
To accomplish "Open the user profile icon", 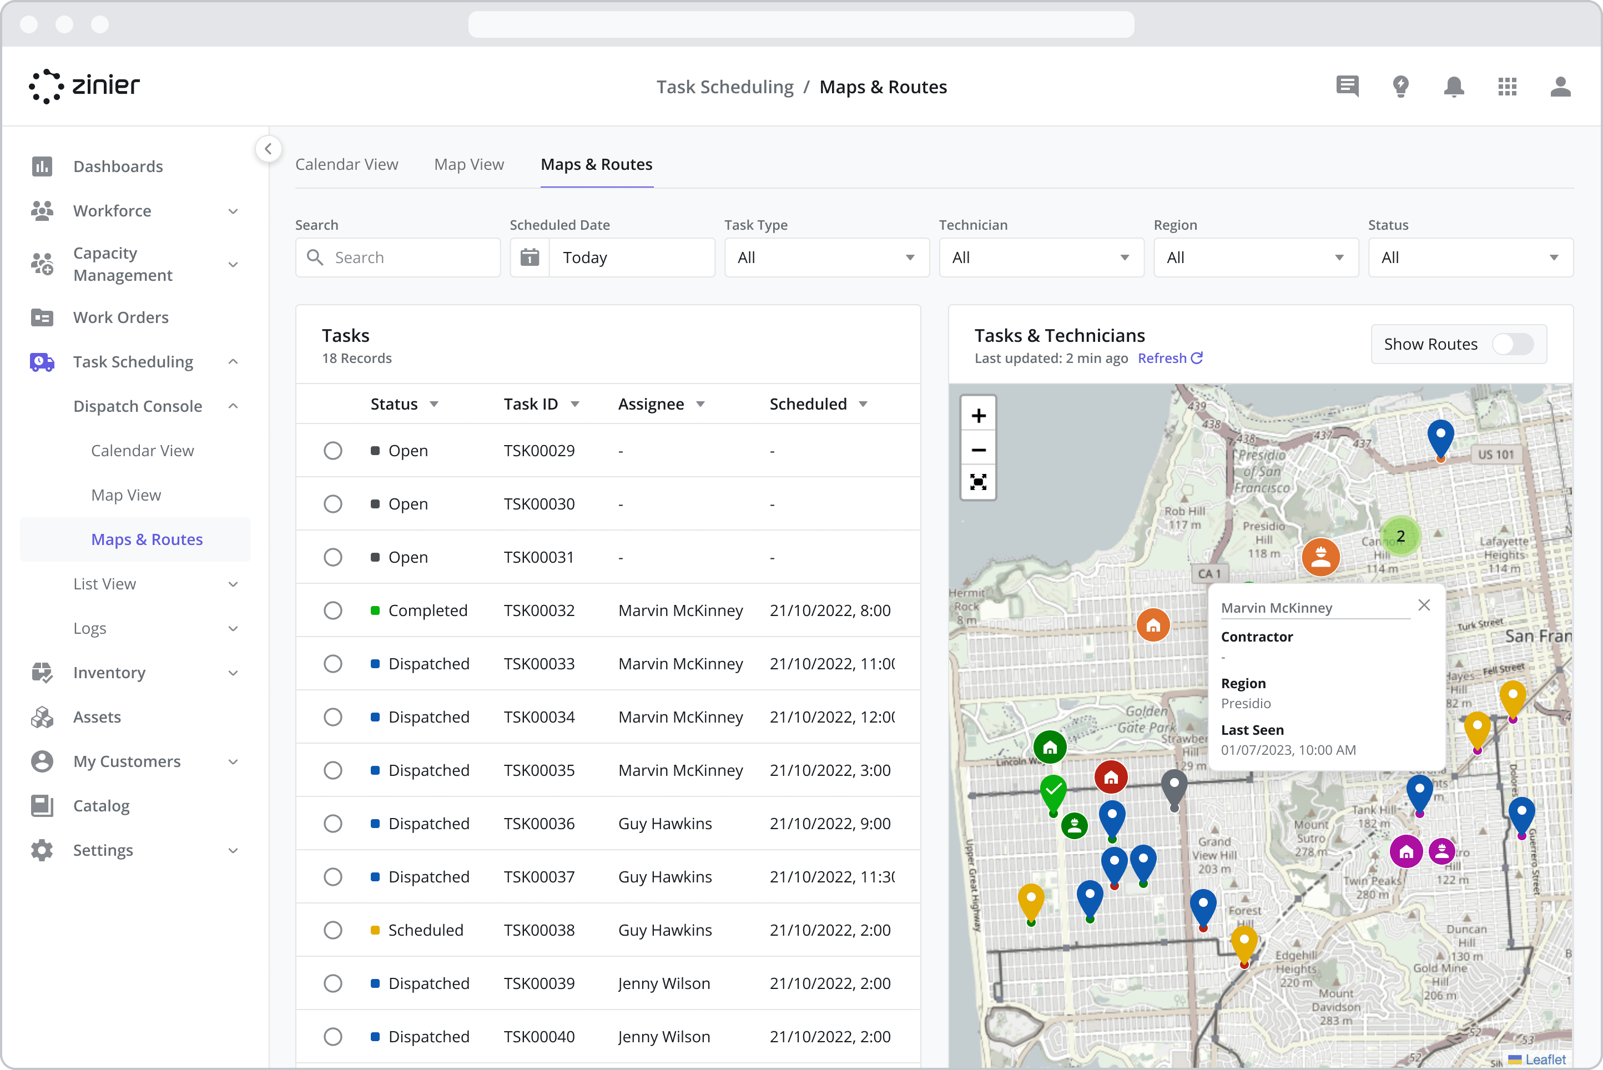I will [x=1560, y=87].
